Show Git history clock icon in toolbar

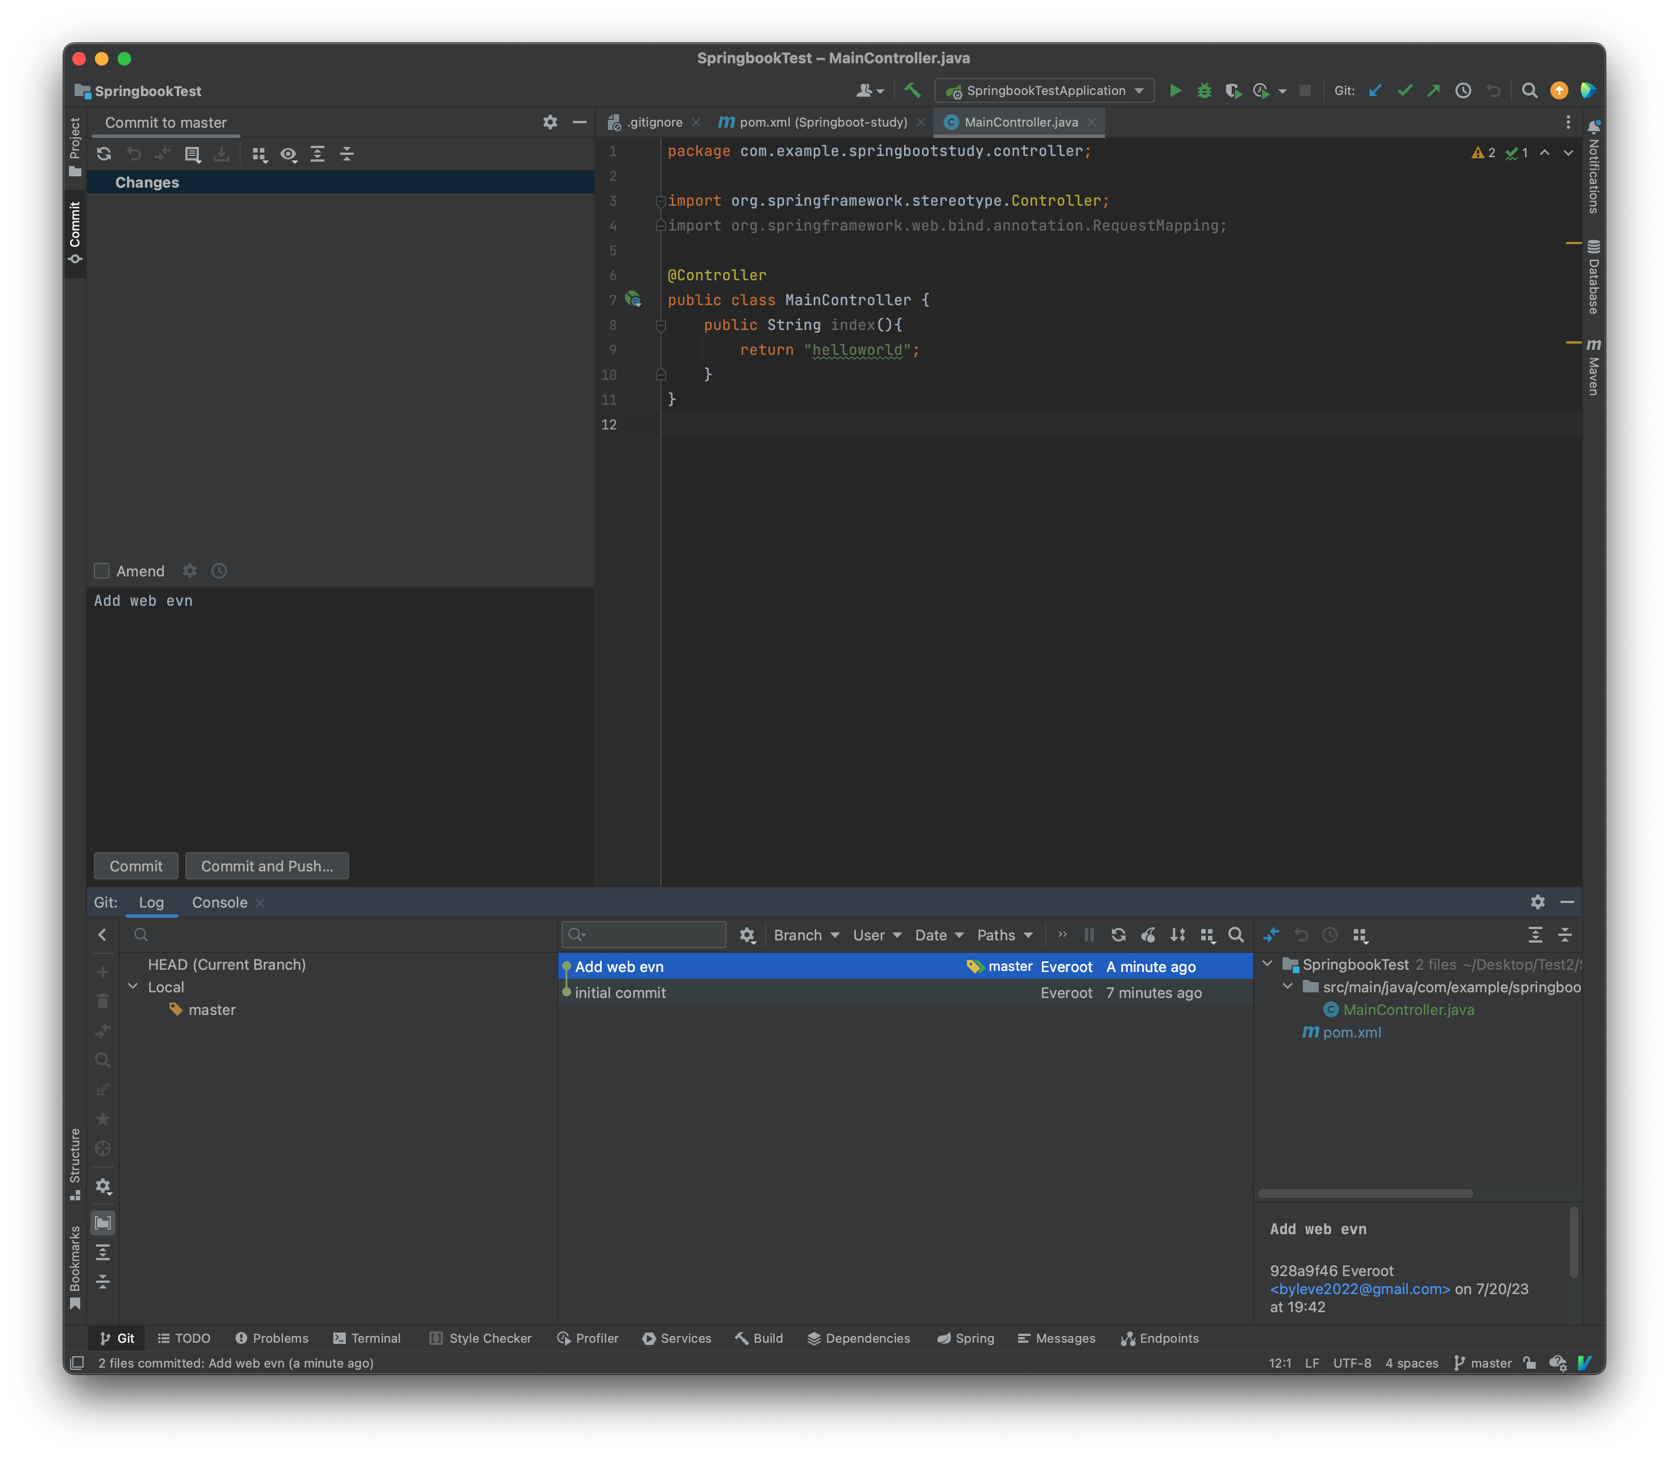(1463, 90)
